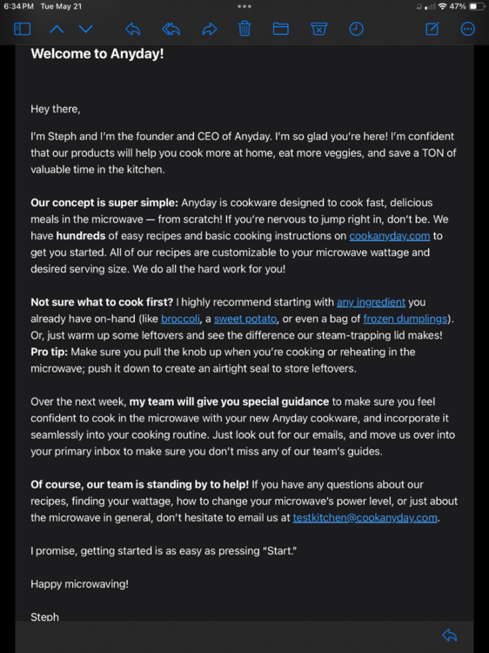Email testkitchen@cookanyday.com via the link

click(x=365, y=518)
